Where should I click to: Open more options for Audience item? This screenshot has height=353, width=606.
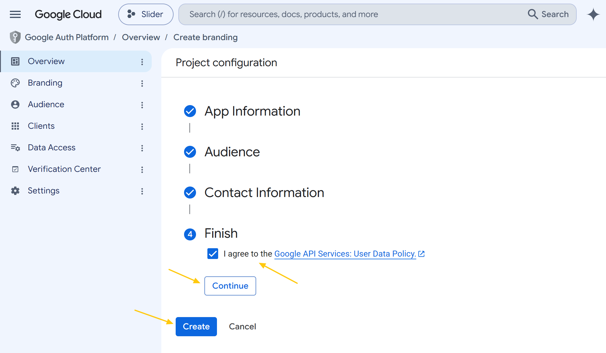[142, 105]
